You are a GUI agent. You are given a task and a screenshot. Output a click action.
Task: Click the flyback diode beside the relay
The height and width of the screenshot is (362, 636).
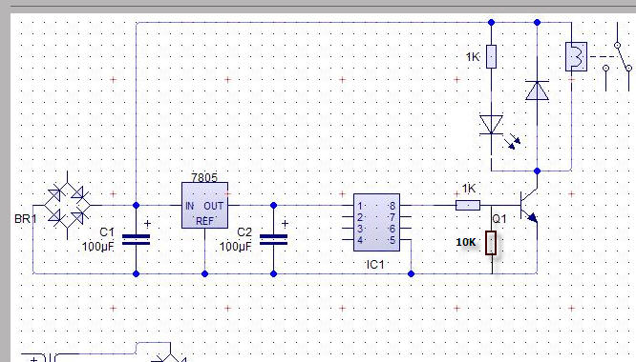(537, 90)
